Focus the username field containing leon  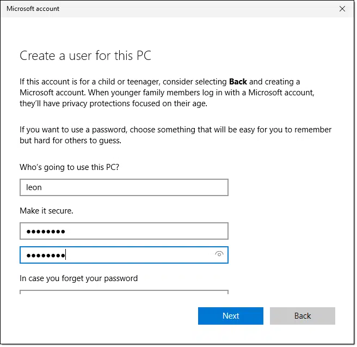[x=124, y=187]
